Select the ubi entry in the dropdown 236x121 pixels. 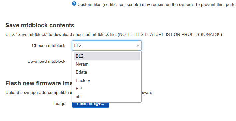[107, 97]
